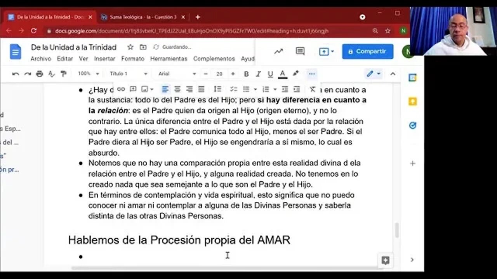Open the Insertar menu
Screen dimensions: 497x279
click(104, 59)
